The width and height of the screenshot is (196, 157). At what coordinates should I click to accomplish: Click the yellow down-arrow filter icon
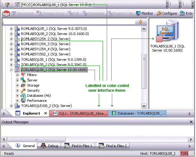[x=141, y=22]
